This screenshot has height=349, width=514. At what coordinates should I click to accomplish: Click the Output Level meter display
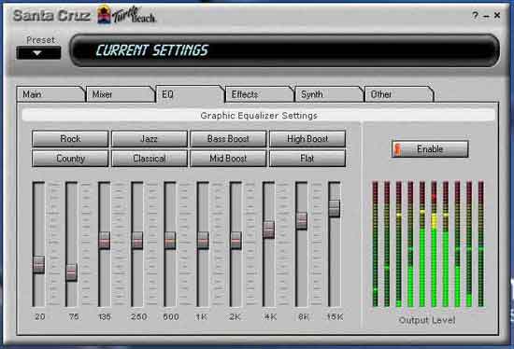coord(428,244)
